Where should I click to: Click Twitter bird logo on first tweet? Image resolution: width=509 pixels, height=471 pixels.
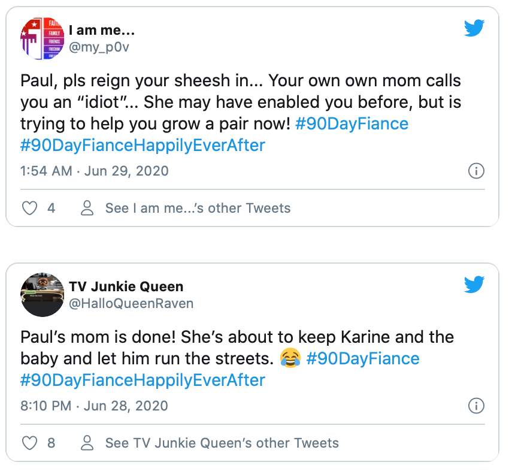click(x=474, y=28)
